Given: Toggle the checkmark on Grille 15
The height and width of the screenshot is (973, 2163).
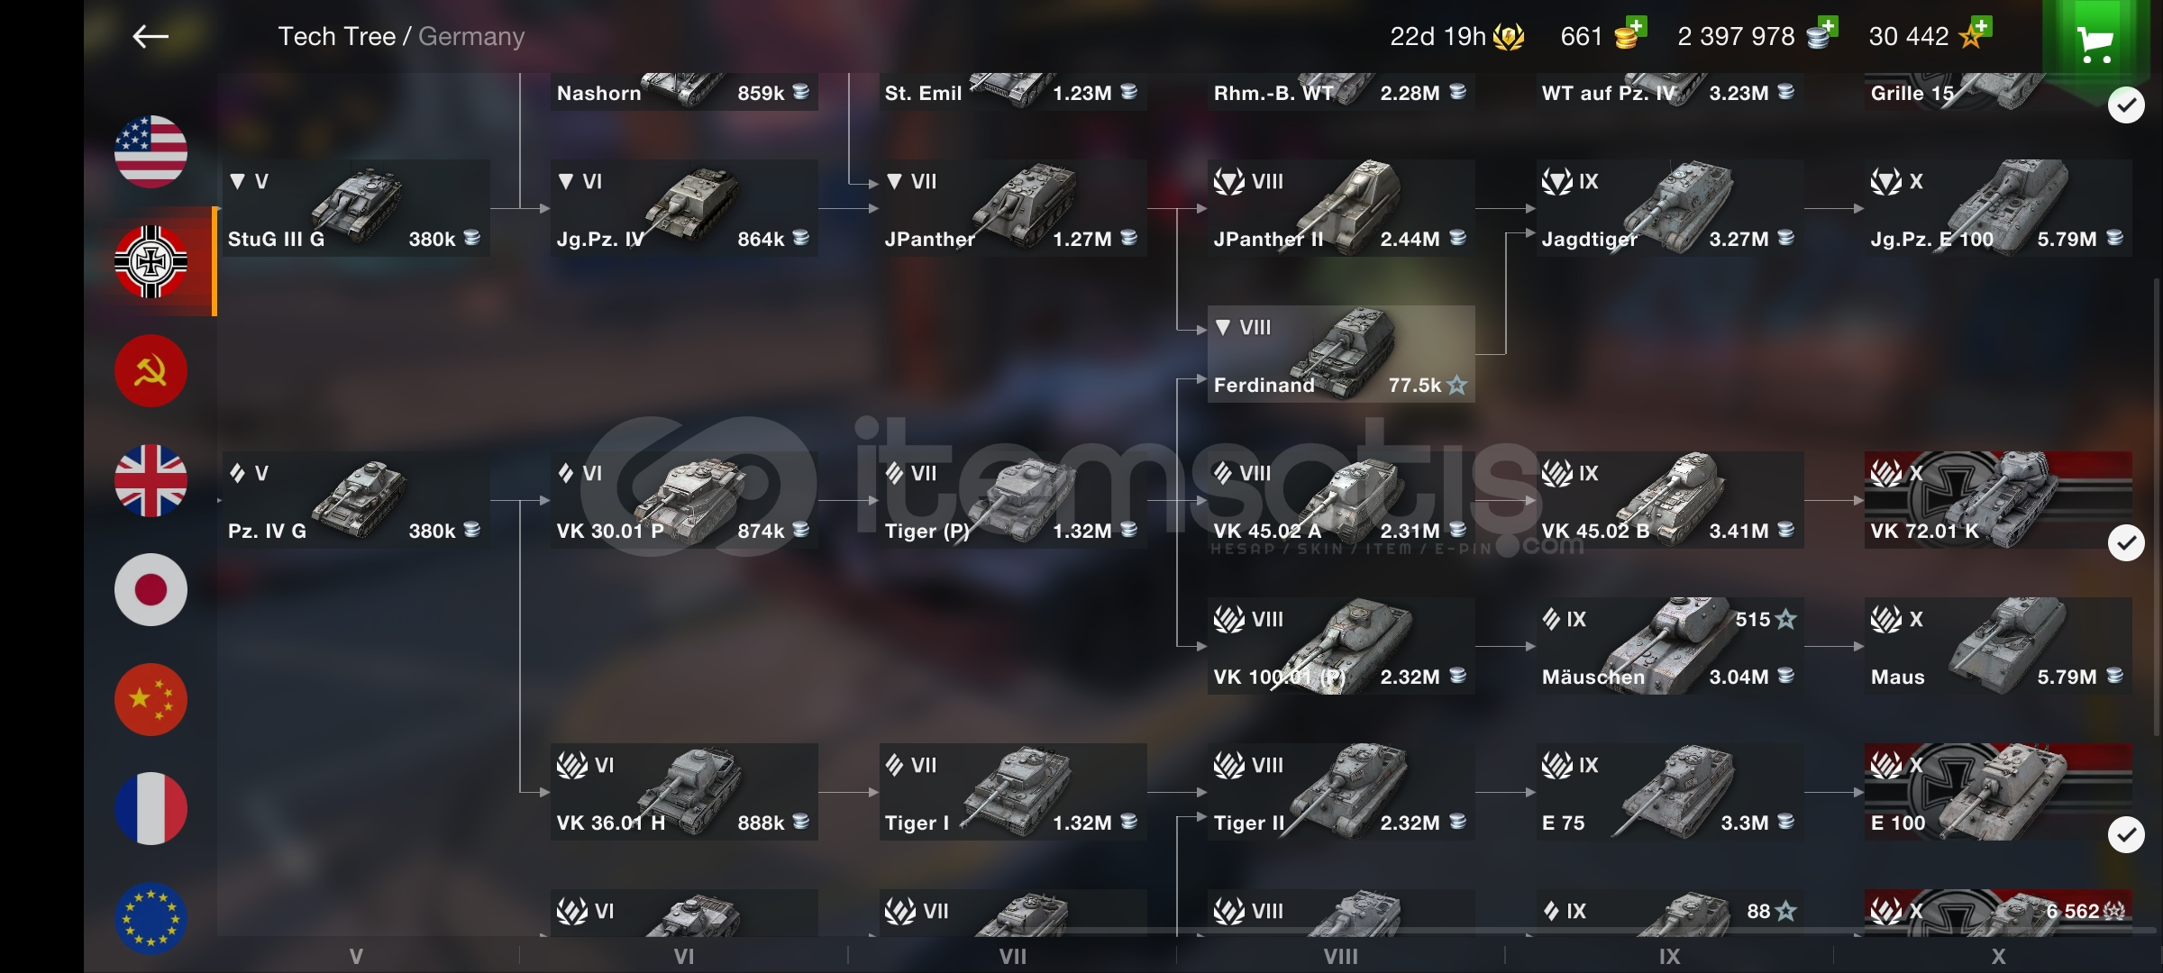Looking at the screenshot, I should (x=2126, y=105).
